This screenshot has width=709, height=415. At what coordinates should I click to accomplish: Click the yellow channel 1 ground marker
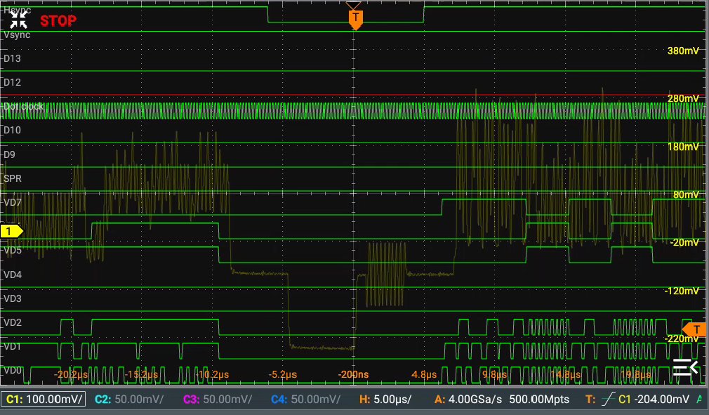pyautogui.click(x=11, y=232)
